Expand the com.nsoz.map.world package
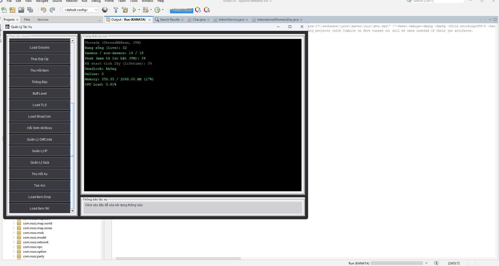The height and width of the screenshot is (266, 499). pos(14,223)
